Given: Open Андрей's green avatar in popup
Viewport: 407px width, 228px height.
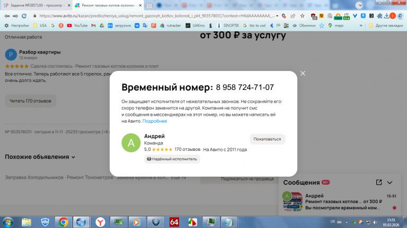Looking at the screenshot, I should pos(131,143).
